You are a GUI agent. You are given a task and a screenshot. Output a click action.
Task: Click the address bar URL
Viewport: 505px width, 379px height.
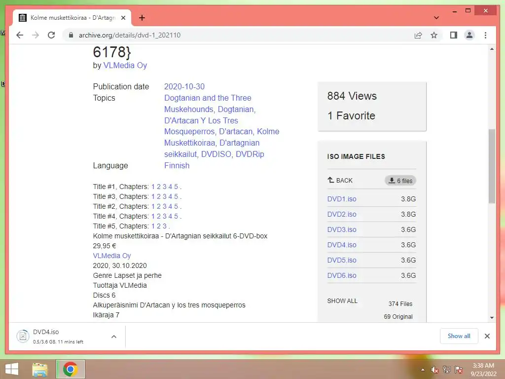pos(130,35)
